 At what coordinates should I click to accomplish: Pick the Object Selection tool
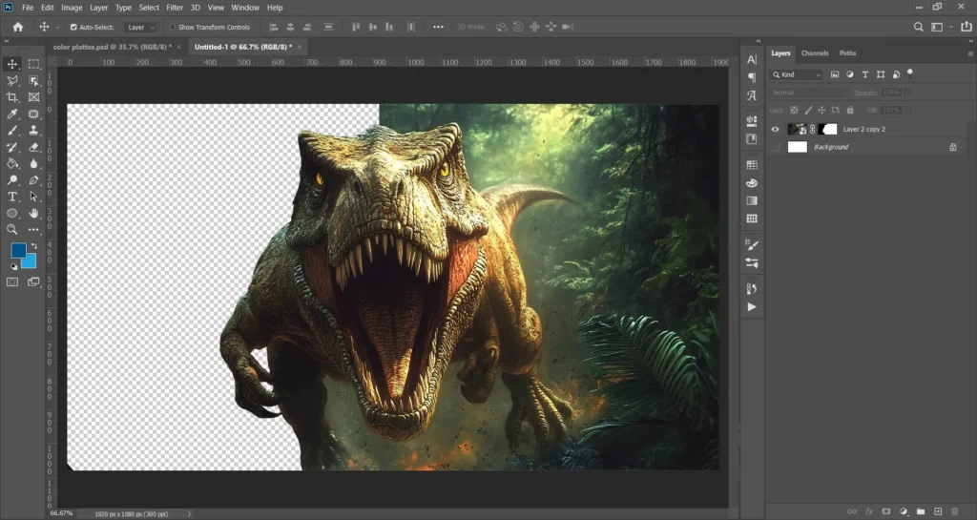tap(33, 81)
